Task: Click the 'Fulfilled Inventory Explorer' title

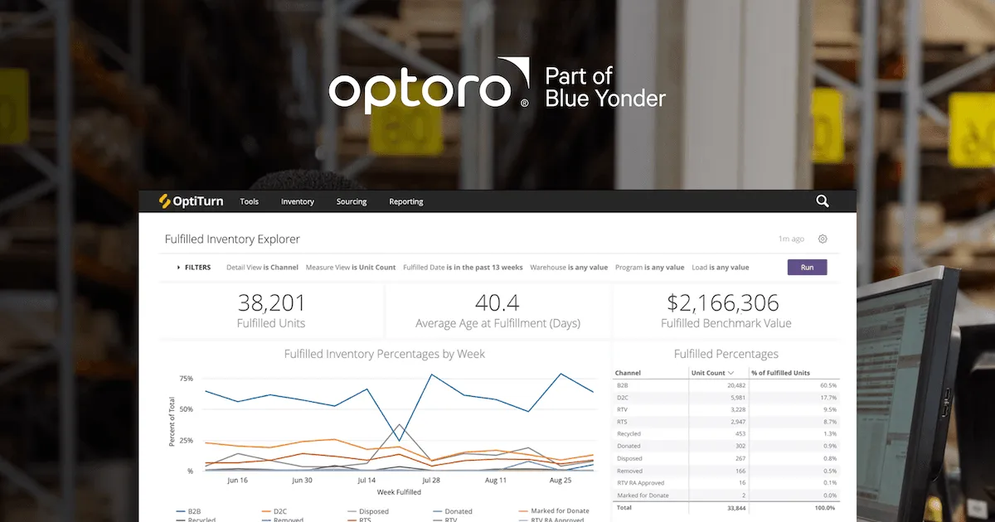Action: [232, 239]
